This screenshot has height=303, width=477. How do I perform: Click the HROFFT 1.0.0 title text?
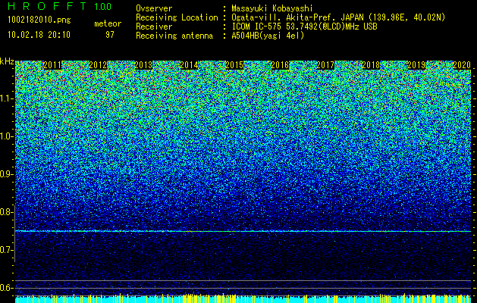pos(60,6)
